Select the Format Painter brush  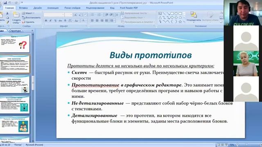pyautogui.click(x=7, y=22)
